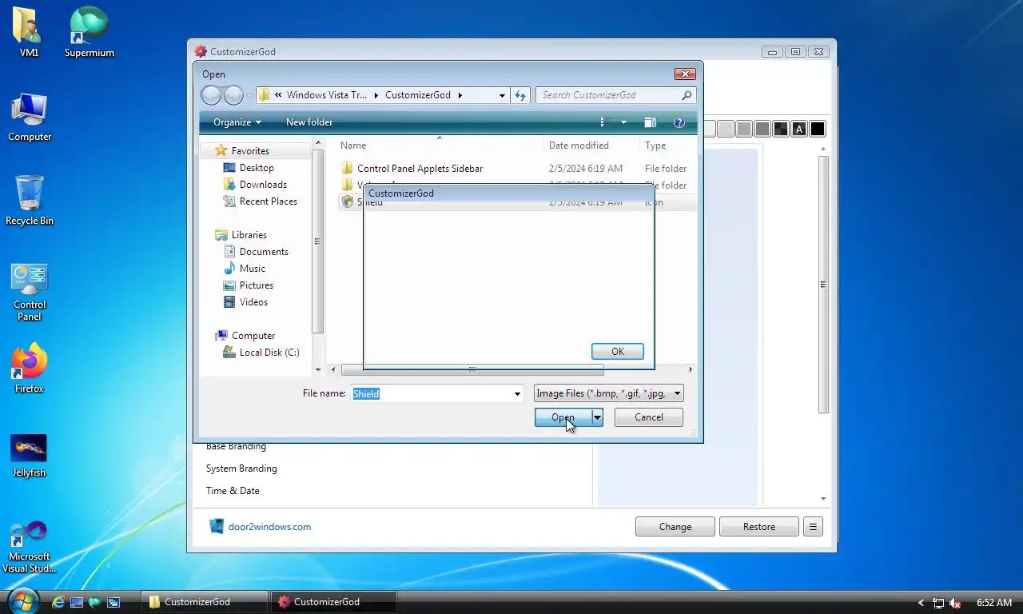Image resolution: width=1023 pixels, height=614 pixels.
Task: Open the VM1 desktop folder
Action: [30, 33]
